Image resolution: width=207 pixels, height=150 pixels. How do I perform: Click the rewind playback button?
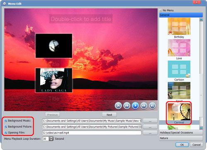(144, 106)
